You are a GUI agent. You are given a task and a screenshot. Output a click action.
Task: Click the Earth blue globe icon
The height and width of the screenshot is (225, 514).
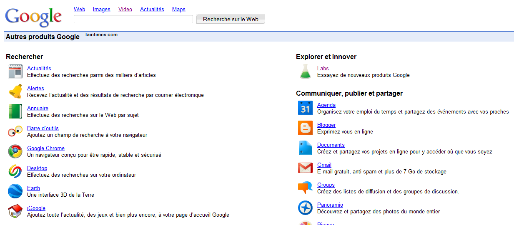click(x=15, y=191)
